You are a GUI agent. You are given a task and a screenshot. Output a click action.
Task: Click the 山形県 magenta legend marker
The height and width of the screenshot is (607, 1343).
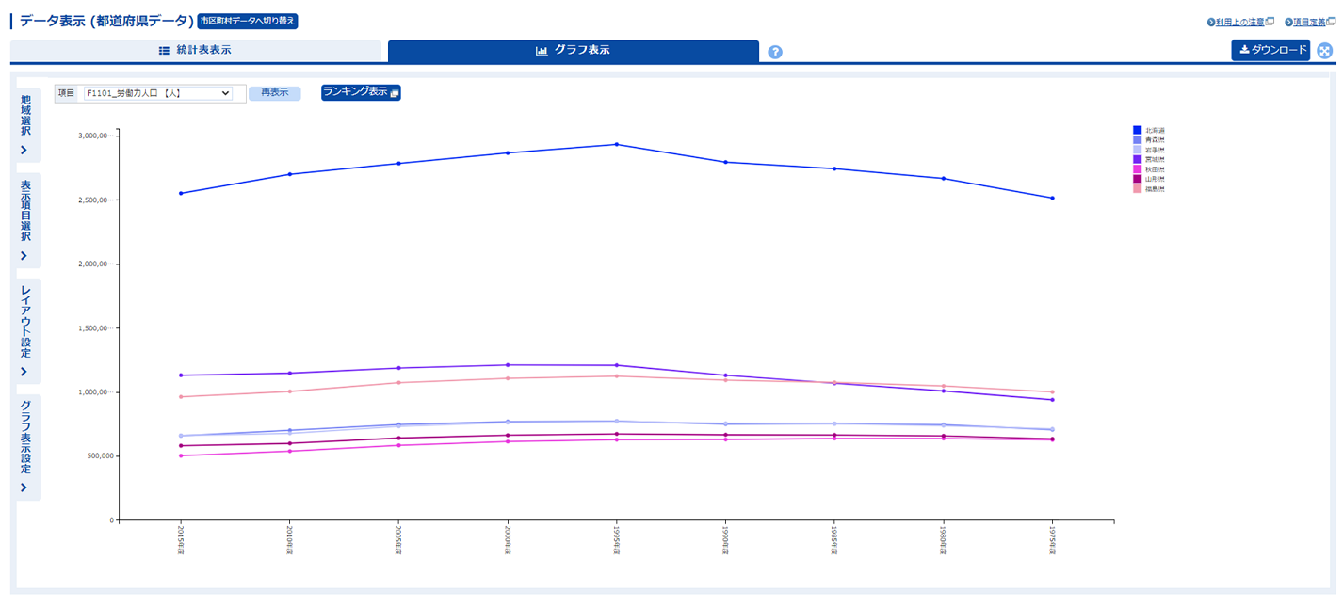[x=1137, y=179]
